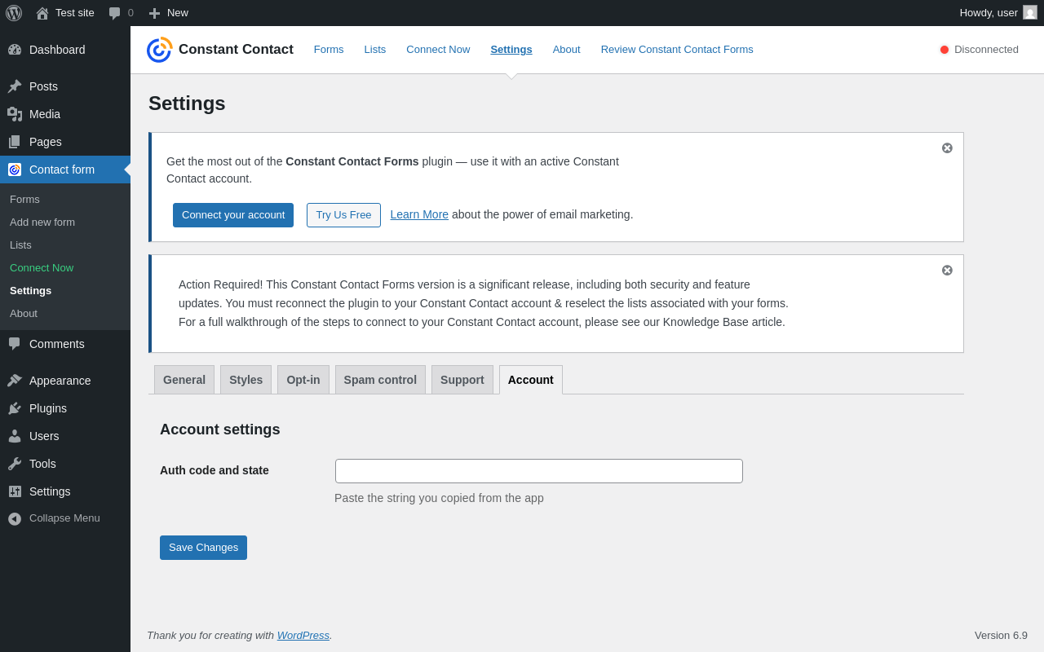This screenshot has height=652, width=1044.
Task: Open the Plugins sidebar menu
Action: [x=48, y=408]
